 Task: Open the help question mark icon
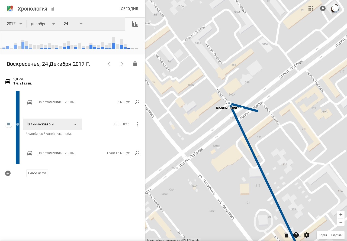coord(296,235)
